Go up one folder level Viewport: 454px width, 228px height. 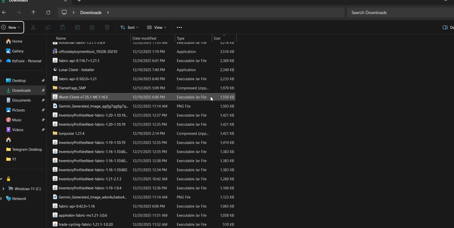pyautogui.click(x=33, y=12)
